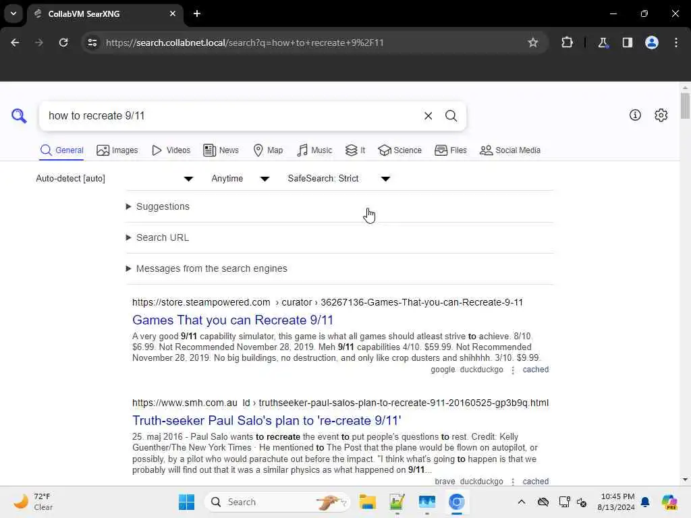Open SafeSearch Strict dropdown
This screenshot has width=691, height=518.
coord(339,178)
